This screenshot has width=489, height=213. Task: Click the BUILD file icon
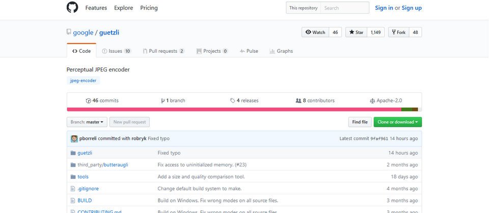[x=73, y=201]
